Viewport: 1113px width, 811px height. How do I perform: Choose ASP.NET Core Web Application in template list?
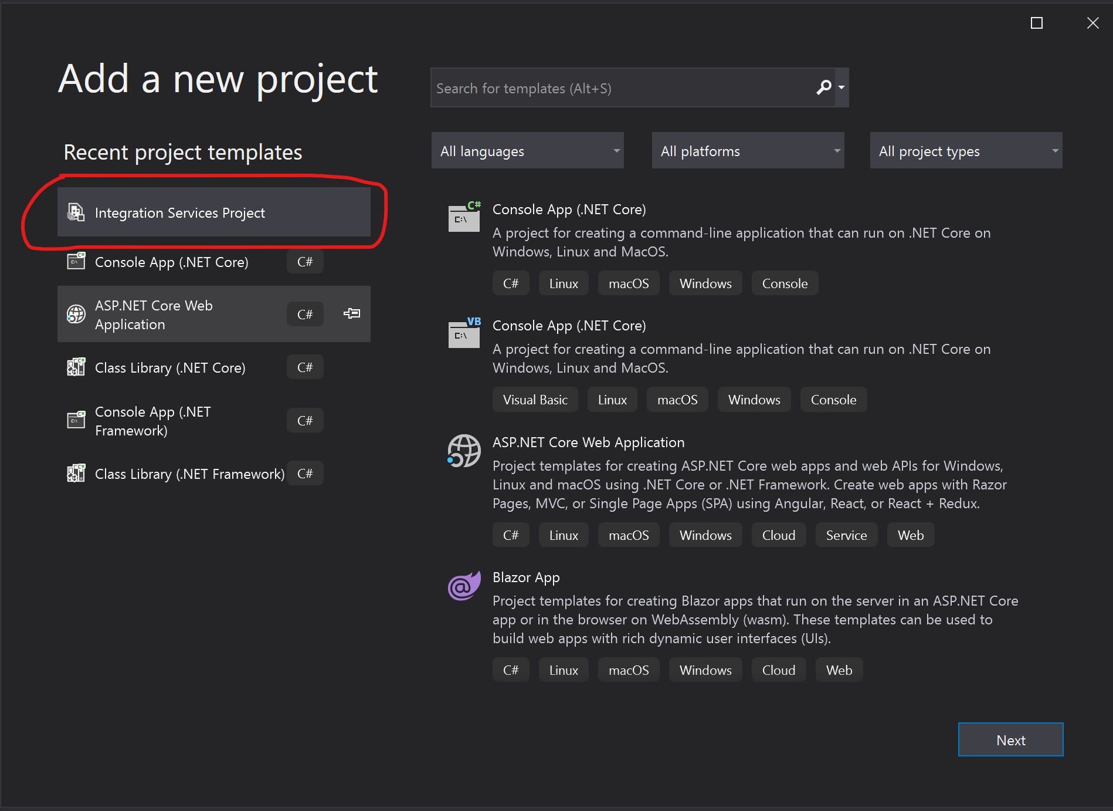click(588, 442)
